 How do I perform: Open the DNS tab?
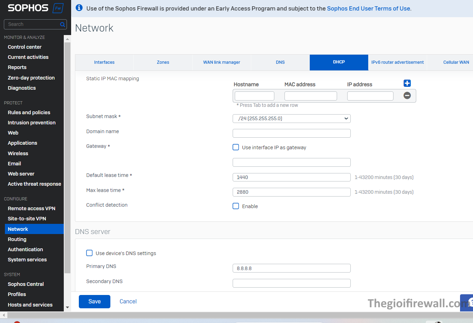(x=280, y=62)
